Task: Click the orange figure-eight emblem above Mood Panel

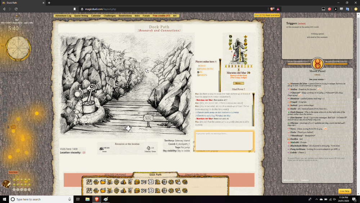Action: (x=317, y=64)
